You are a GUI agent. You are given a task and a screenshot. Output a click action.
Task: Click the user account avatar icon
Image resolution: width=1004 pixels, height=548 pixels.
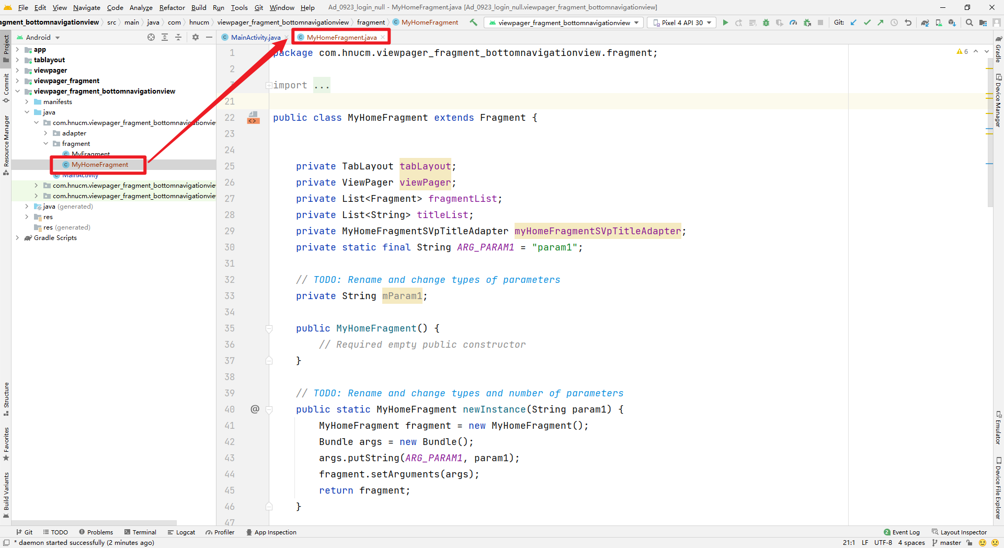click(997, 22)
